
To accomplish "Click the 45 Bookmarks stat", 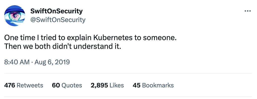I will click(153, 85).
